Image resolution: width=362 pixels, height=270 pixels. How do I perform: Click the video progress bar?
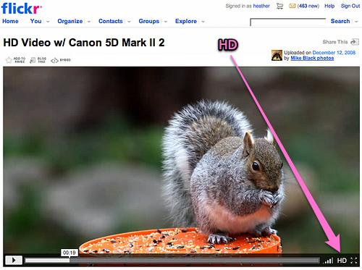[172, 261]
